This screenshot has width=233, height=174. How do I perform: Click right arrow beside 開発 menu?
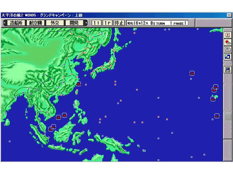pos(85,23)
